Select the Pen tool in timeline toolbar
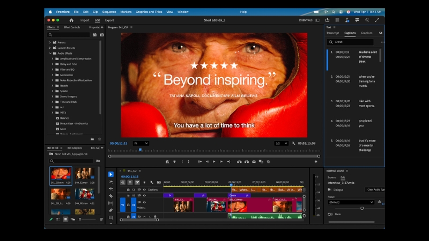 click(x=111, y=210)
